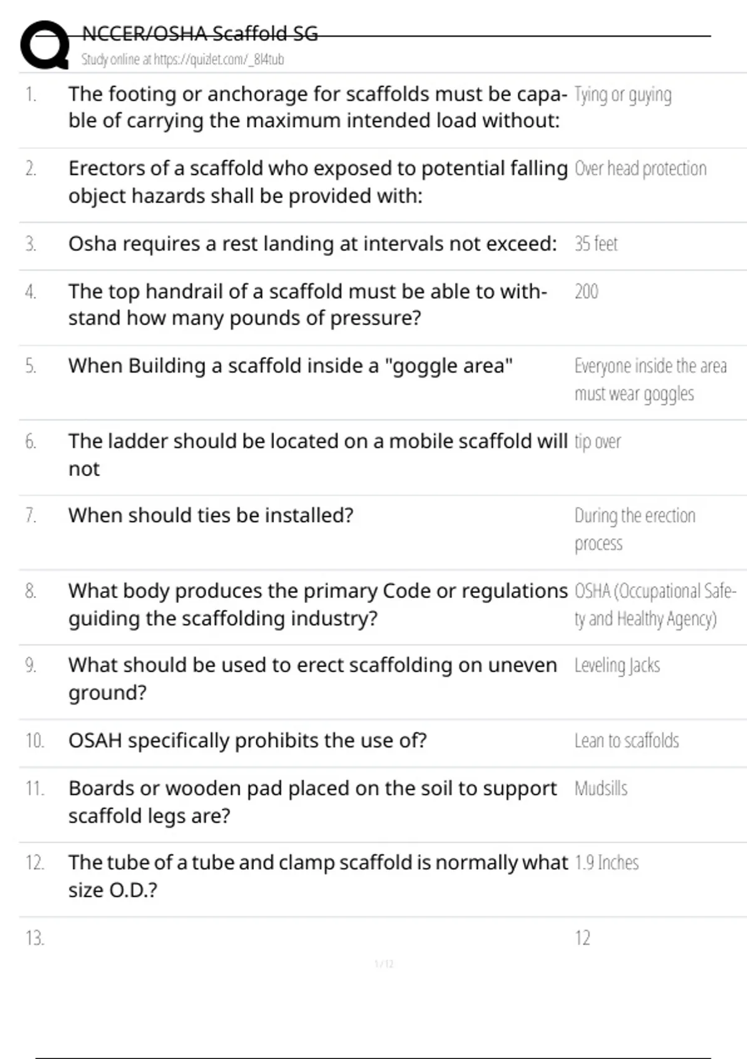The height and width of the screenshot is (1059, 747).
Task: Click the NCCER/OSHA Scaffold SG title
Action: point(200,33)
